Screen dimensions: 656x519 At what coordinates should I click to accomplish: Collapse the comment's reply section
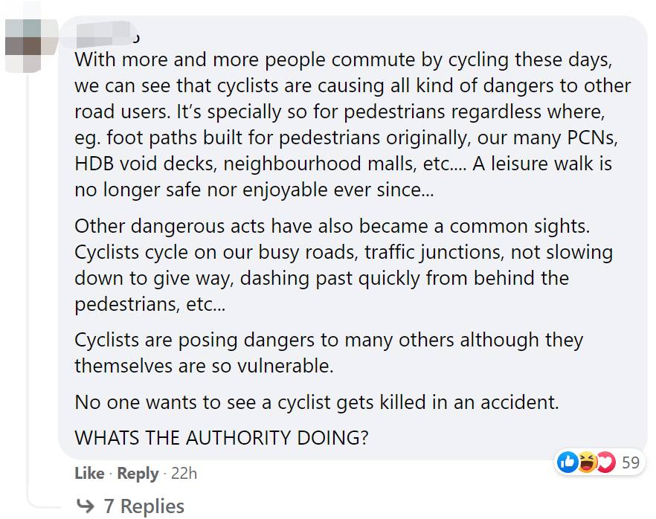point(143,506)
